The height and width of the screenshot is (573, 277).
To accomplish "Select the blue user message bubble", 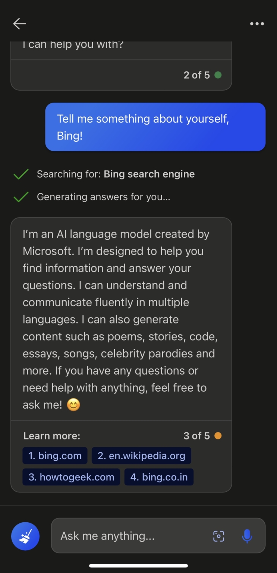I will pyautogui.click(x=155, y=127).
